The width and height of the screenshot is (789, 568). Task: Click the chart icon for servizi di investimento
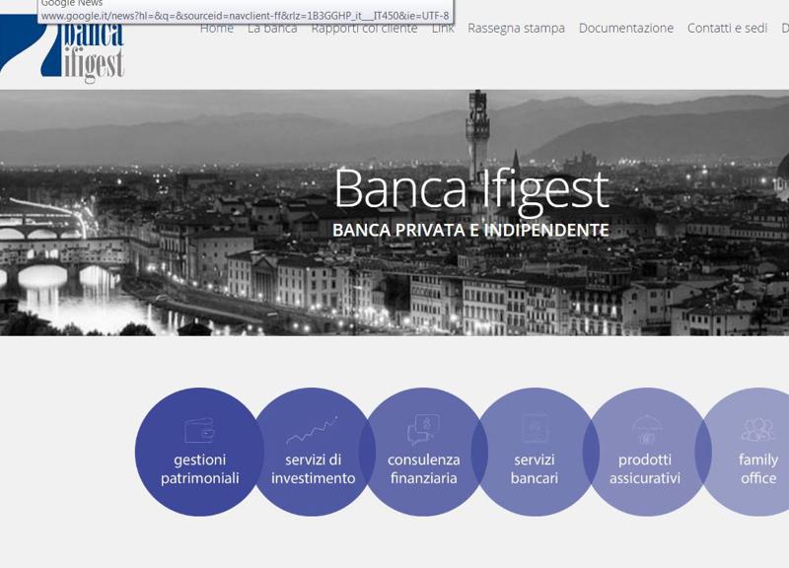[x=312, y=430]
